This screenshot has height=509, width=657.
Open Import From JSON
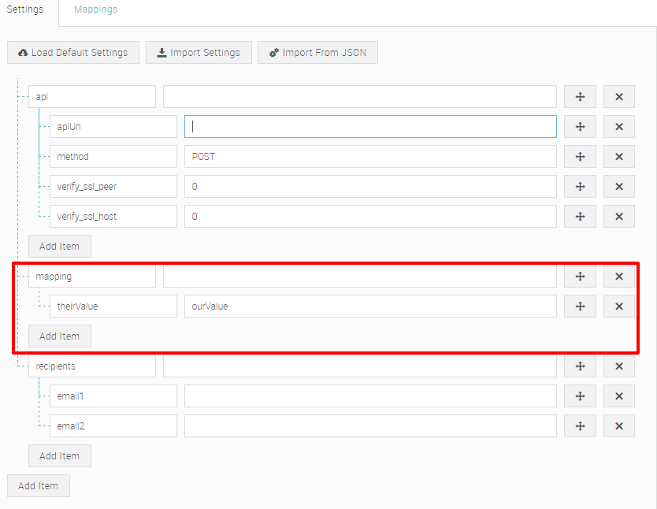(317, 52)
